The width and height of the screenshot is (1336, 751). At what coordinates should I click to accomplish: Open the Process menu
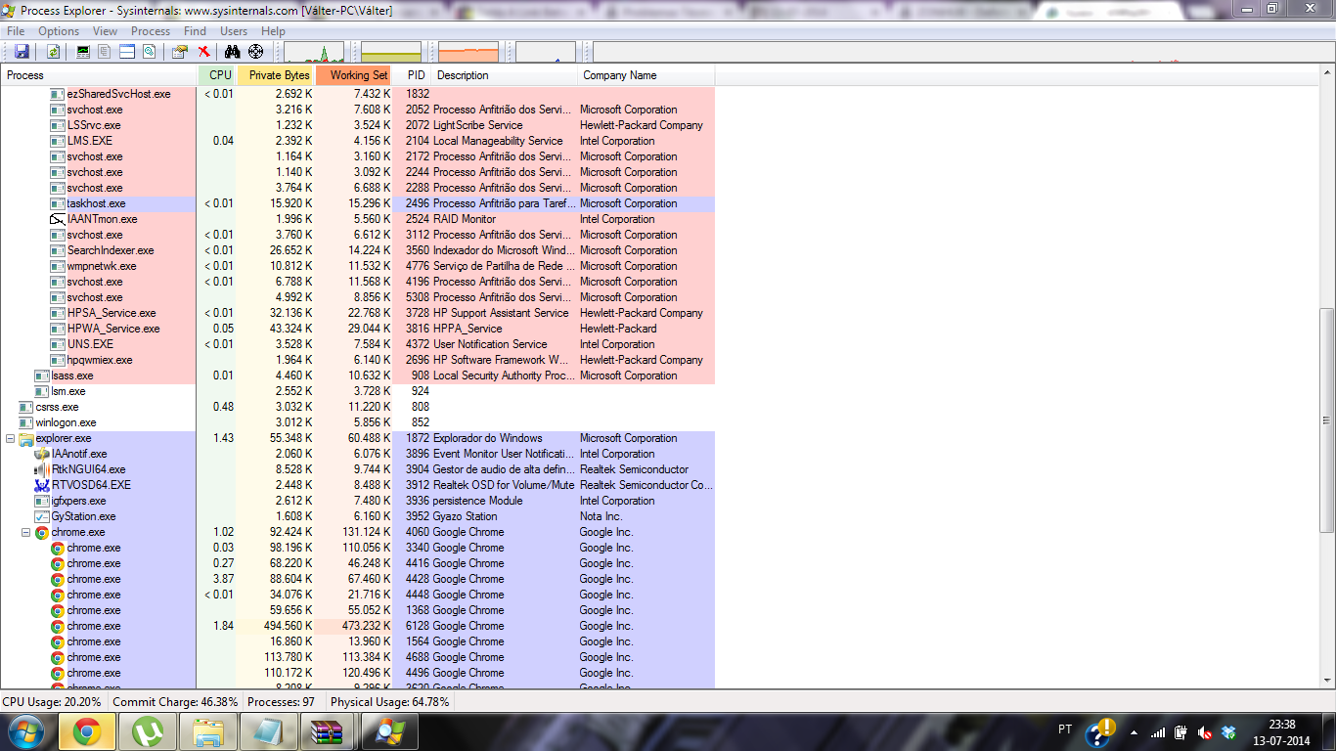[x=151, y=31]
